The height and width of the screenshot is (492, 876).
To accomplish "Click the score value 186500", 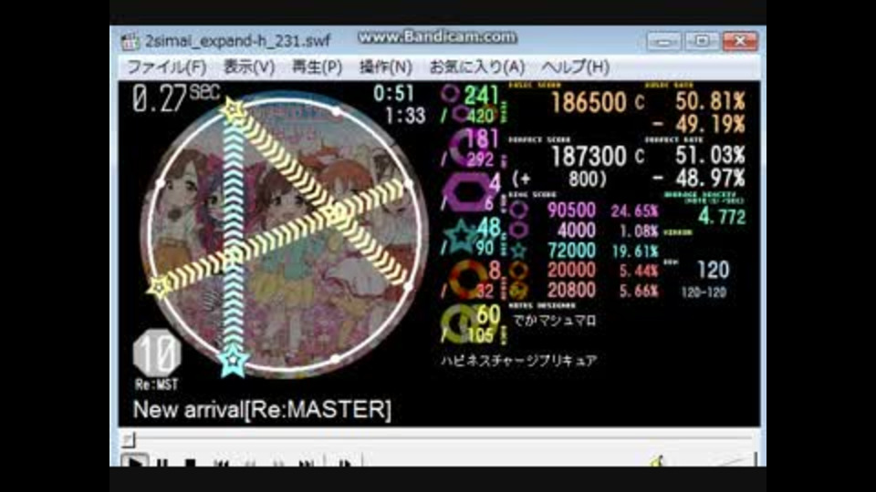I will click(589, 103).
